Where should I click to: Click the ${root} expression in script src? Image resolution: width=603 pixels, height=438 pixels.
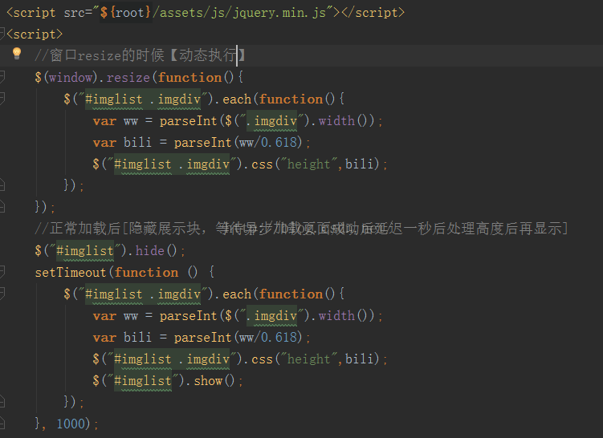click(x=126, y=12)
